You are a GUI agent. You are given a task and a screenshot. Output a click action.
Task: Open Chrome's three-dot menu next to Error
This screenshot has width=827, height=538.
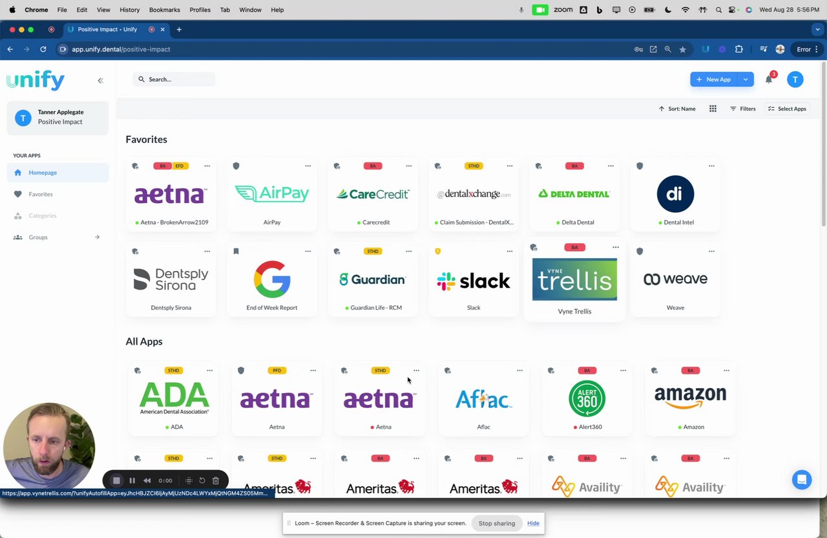pyautogui.click(x=817, y=49)
